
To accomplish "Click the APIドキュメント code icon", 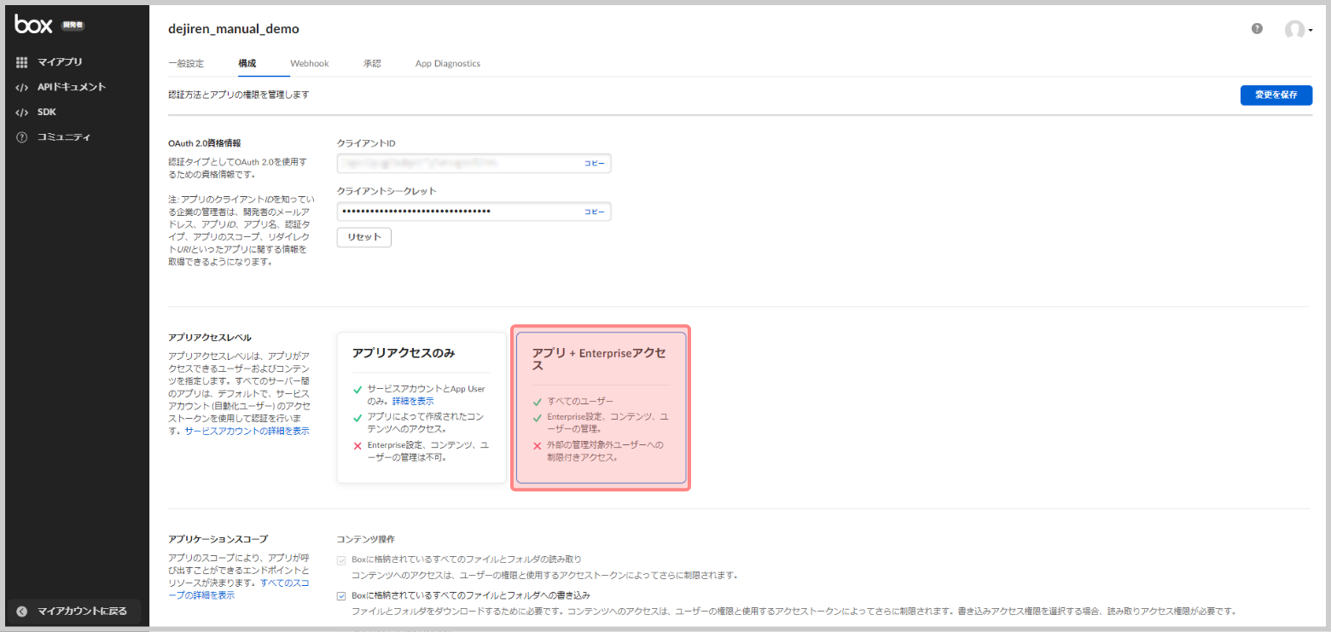I will 22,87.
